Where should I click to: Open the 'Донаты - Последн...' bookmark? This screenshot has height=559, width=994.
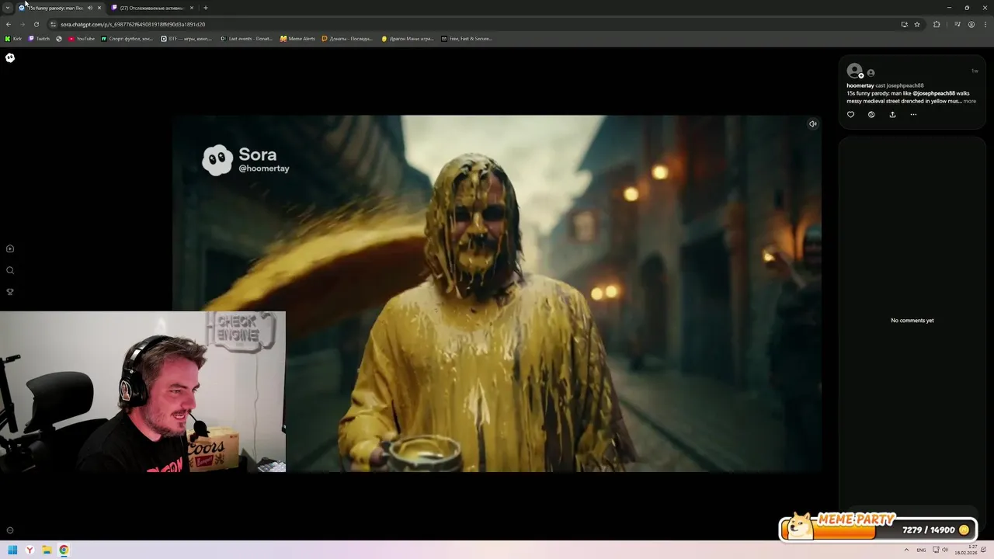tap(347, 38)
